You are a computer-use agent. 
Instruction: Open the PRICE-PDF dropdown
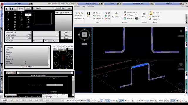pyautogui.click(x=16, y=38)
